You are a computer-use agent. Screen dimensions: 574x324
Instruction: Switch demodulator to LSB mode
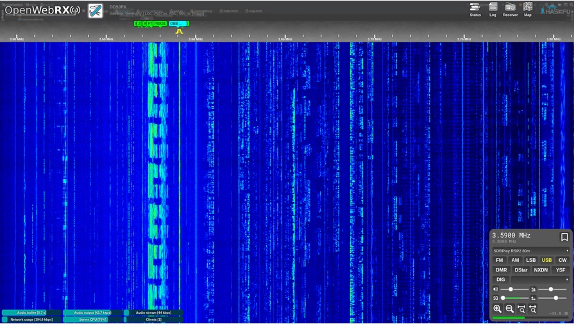click(531, 260)
